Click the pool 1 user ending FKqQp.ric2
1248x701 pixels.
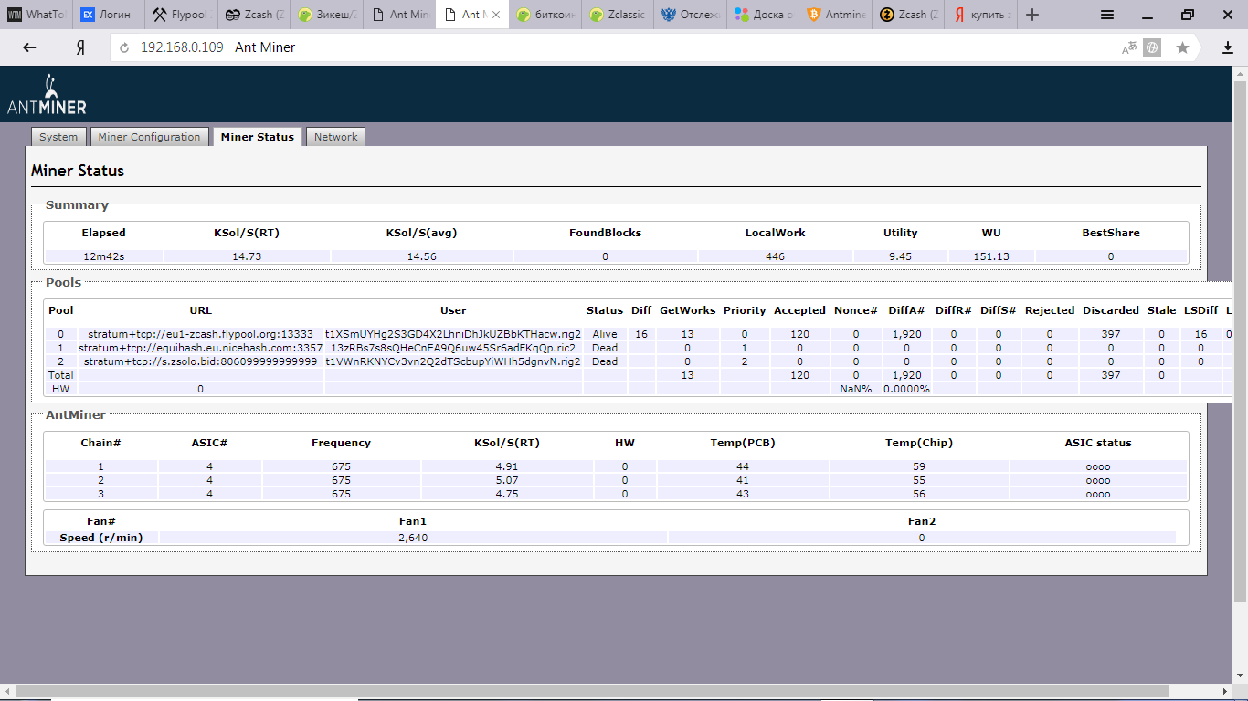pos(453,348)
